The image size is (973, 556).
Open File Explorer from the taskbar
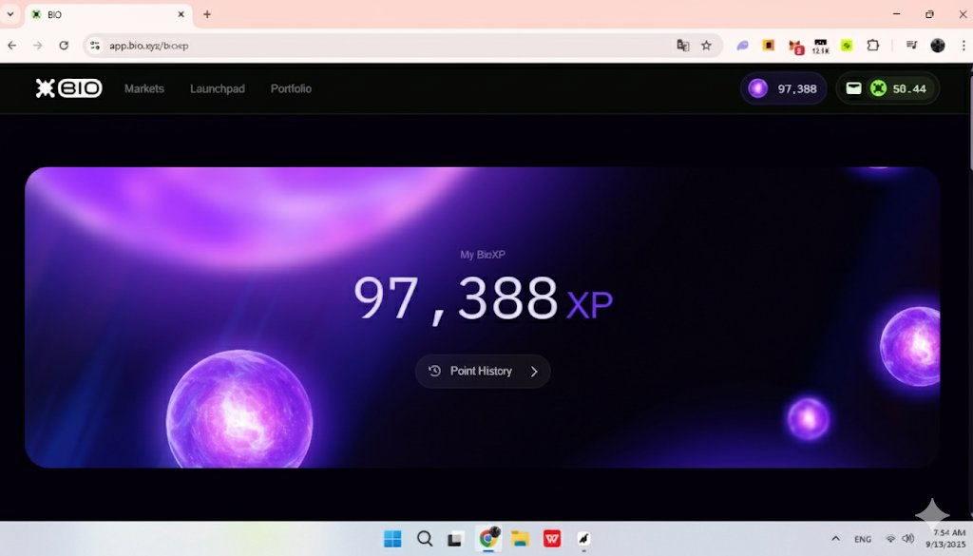tap(520, 539)
